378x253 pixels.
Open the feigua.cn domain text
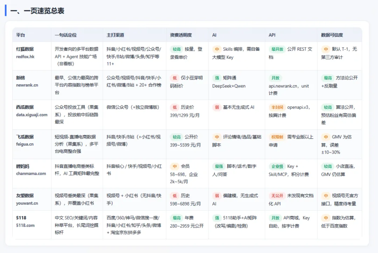[25, 144]
